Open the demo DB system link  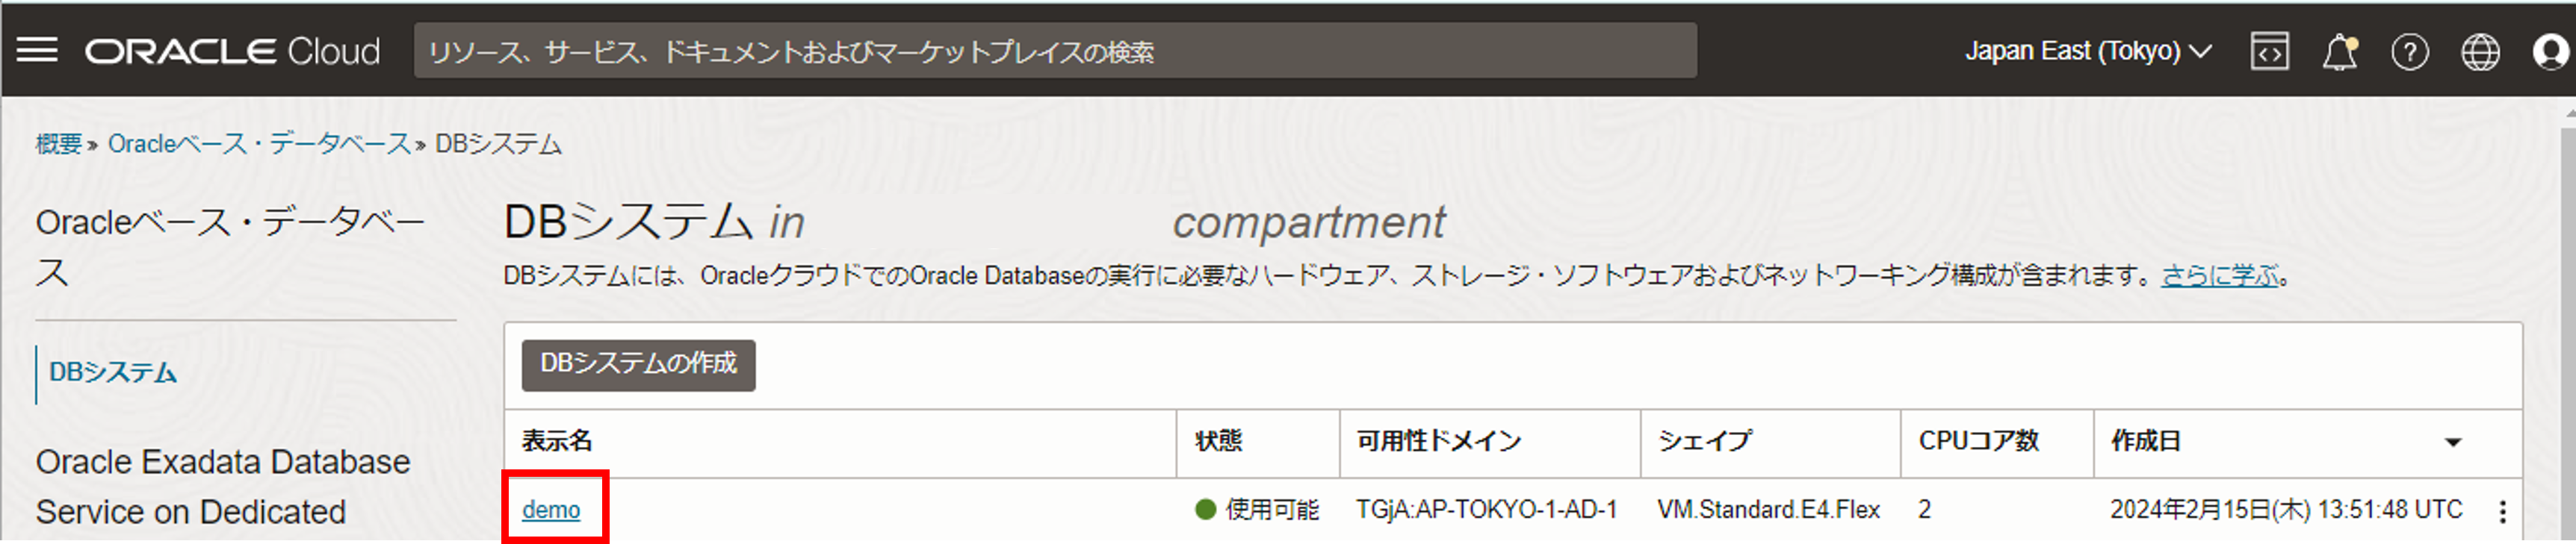[551, 509]
